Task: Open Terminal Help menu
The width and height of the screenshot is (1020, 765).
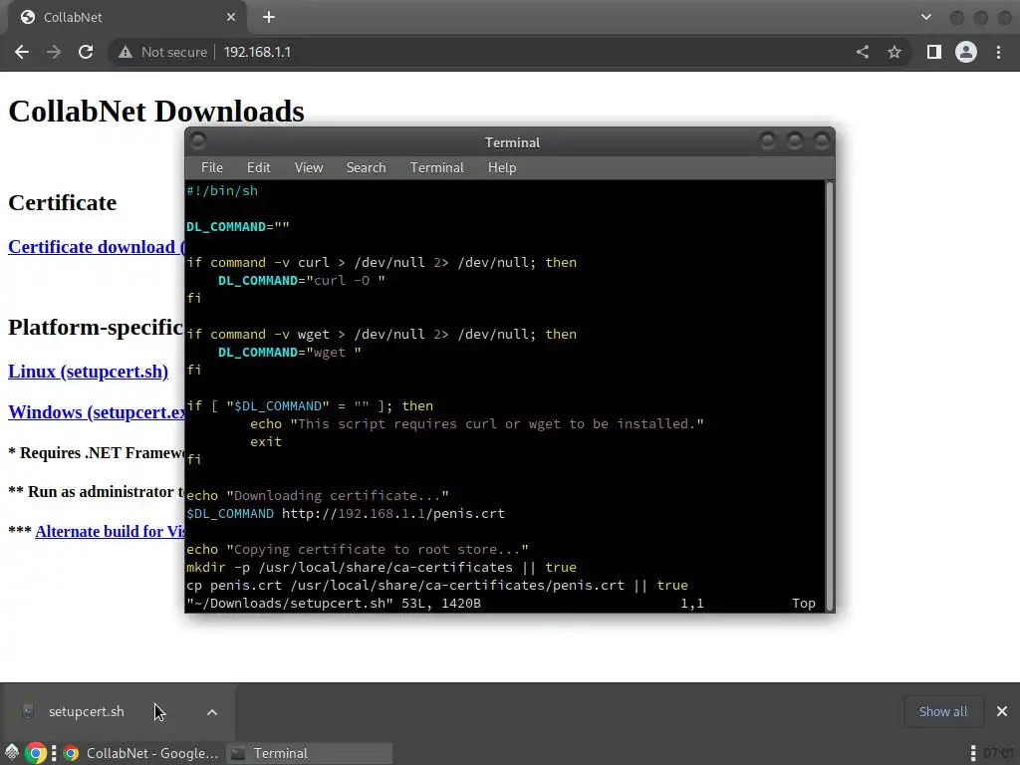Action: pos(502,167)
